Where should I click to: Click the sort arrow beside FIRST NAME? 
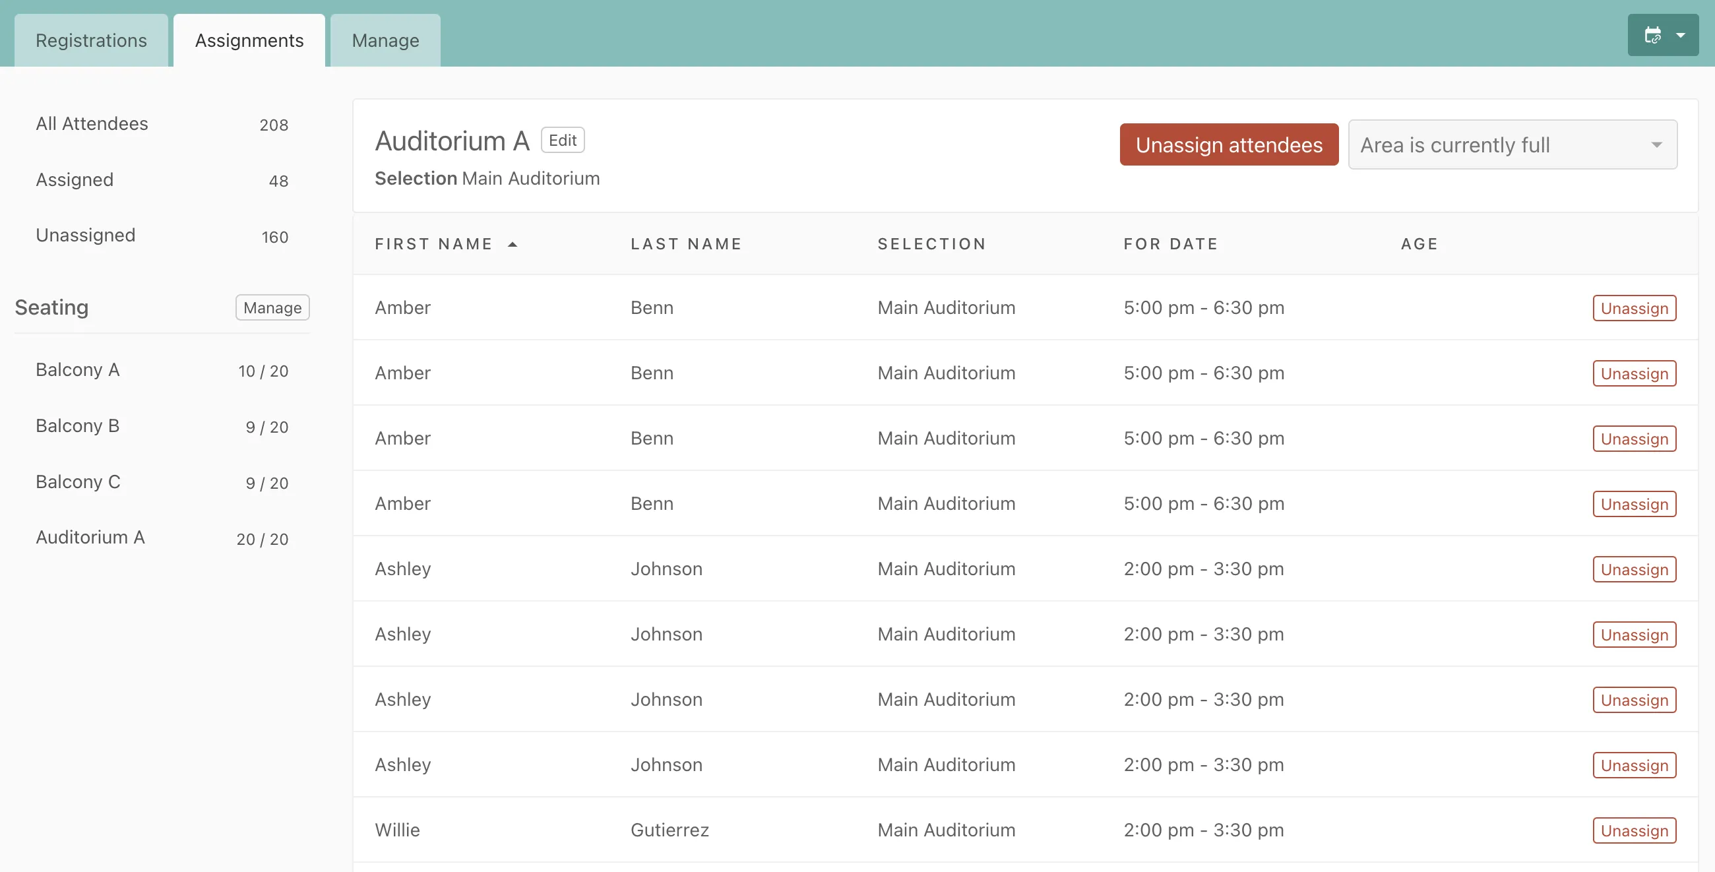point(513,243)
